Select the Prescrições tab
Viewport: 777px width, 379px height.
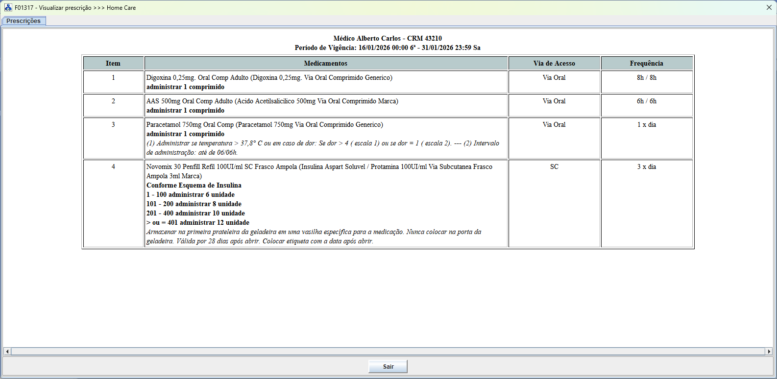point(24,21)
